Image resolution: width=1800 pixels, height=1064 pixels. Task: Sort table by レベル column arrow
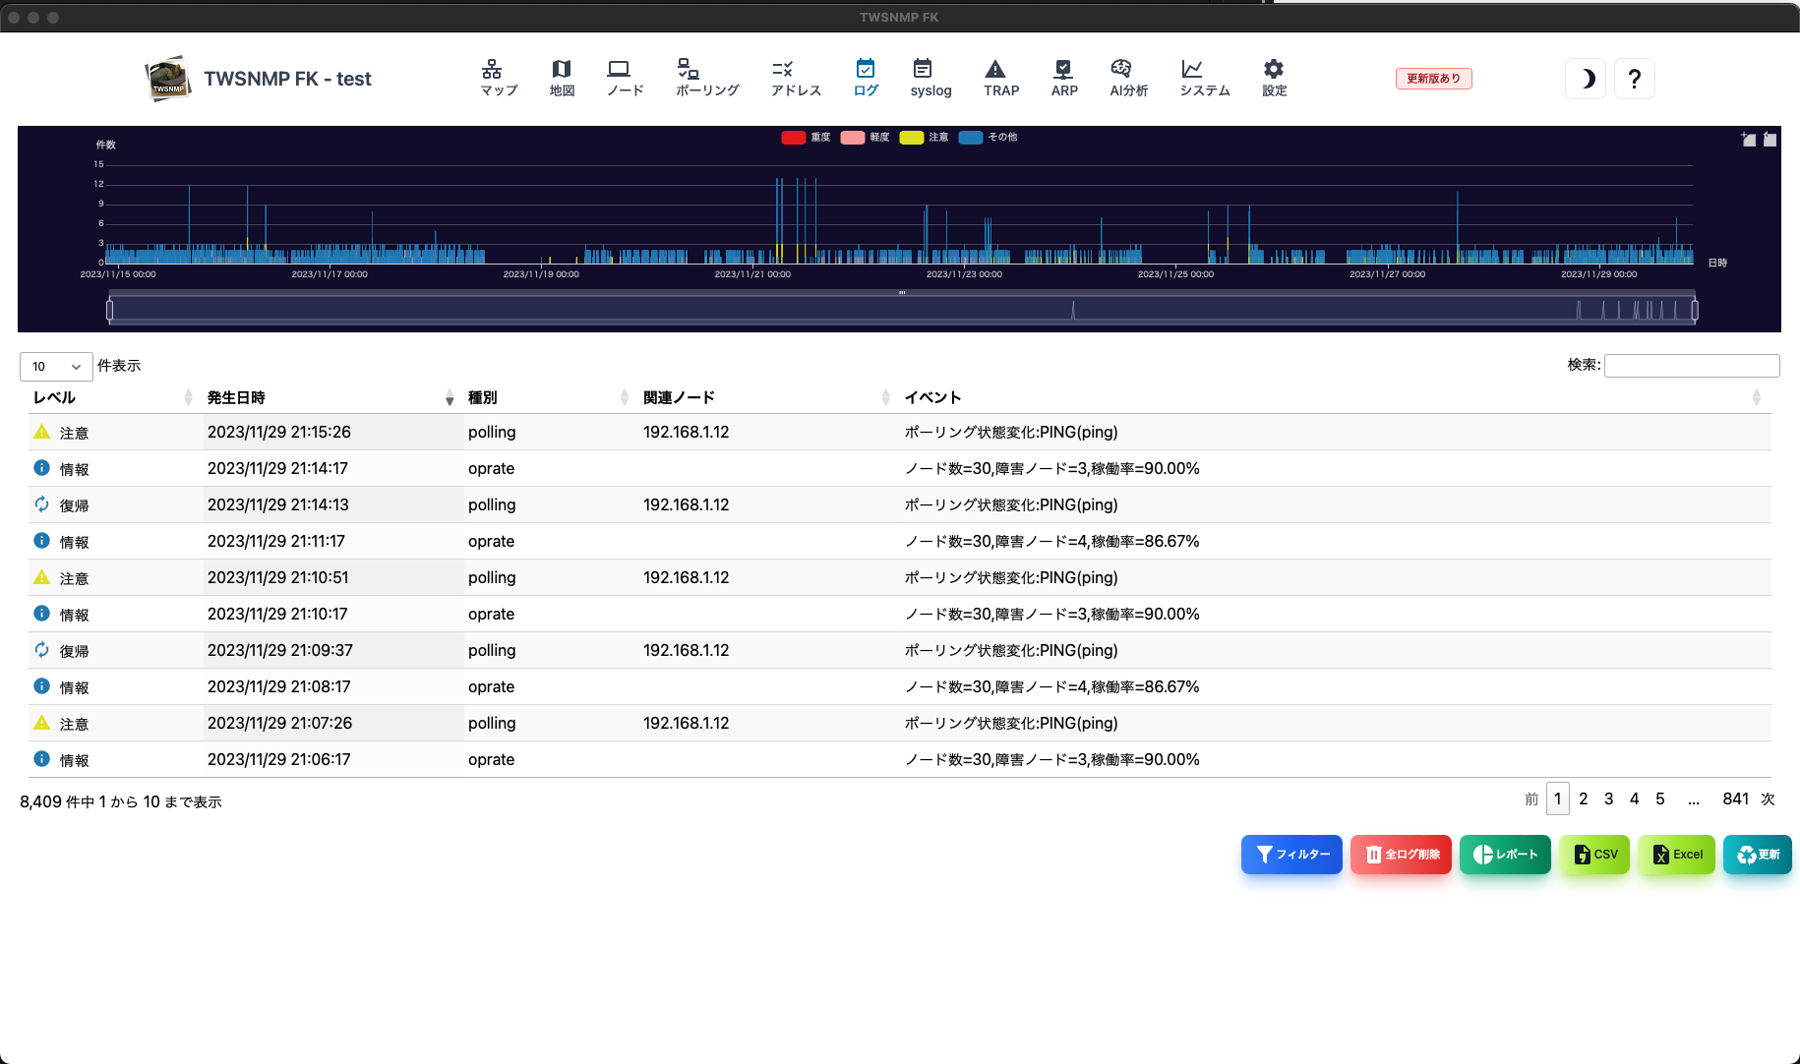188,397
